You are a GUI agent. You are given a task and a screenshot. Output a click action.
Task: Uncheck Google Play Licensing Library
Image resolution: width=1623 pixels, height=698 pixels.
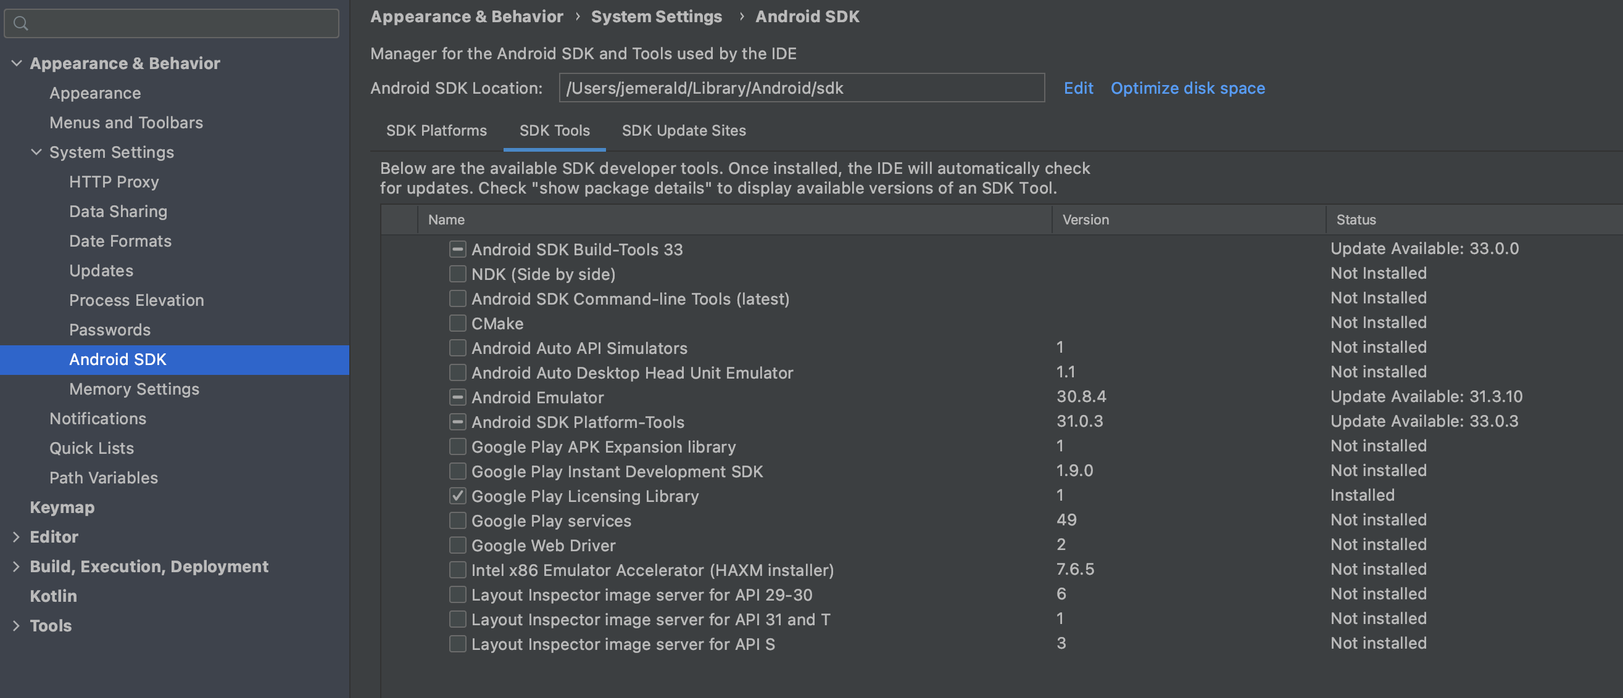pyautogui.click(x=457, y=496)
